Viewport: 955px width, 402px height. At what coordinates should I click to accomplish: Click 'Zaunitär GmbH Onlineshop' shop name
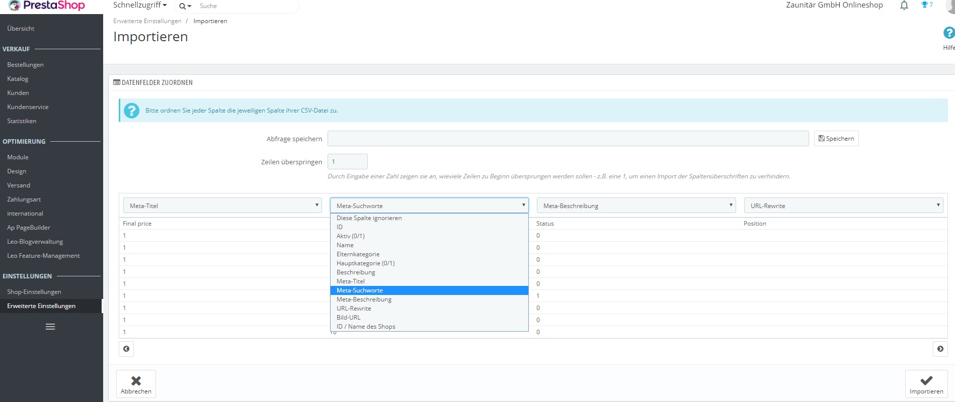(834, 5)
